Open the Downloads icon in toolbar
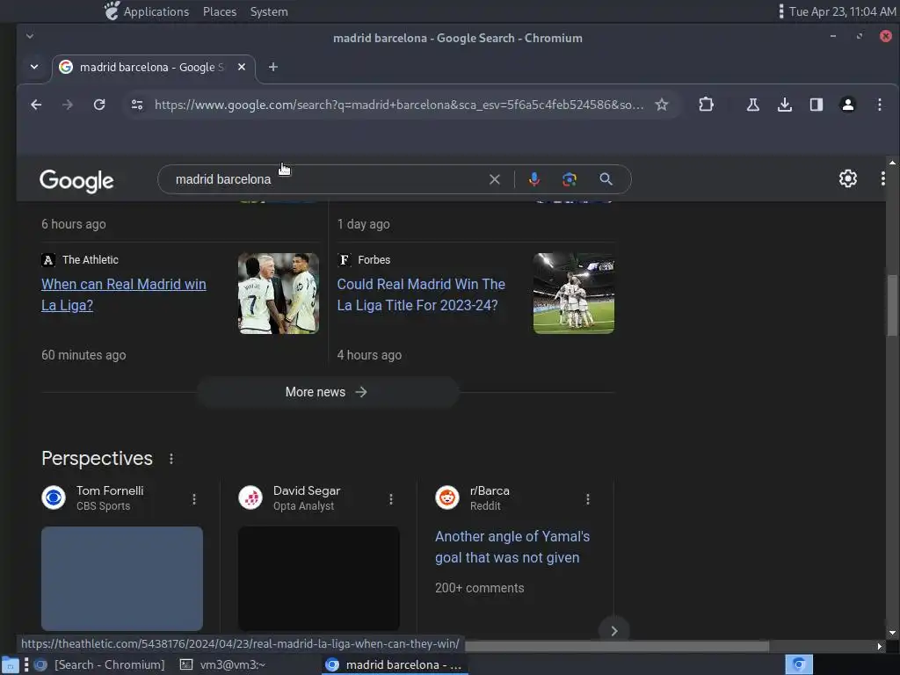Screen dimensions: 900x675 click(785, 105)
